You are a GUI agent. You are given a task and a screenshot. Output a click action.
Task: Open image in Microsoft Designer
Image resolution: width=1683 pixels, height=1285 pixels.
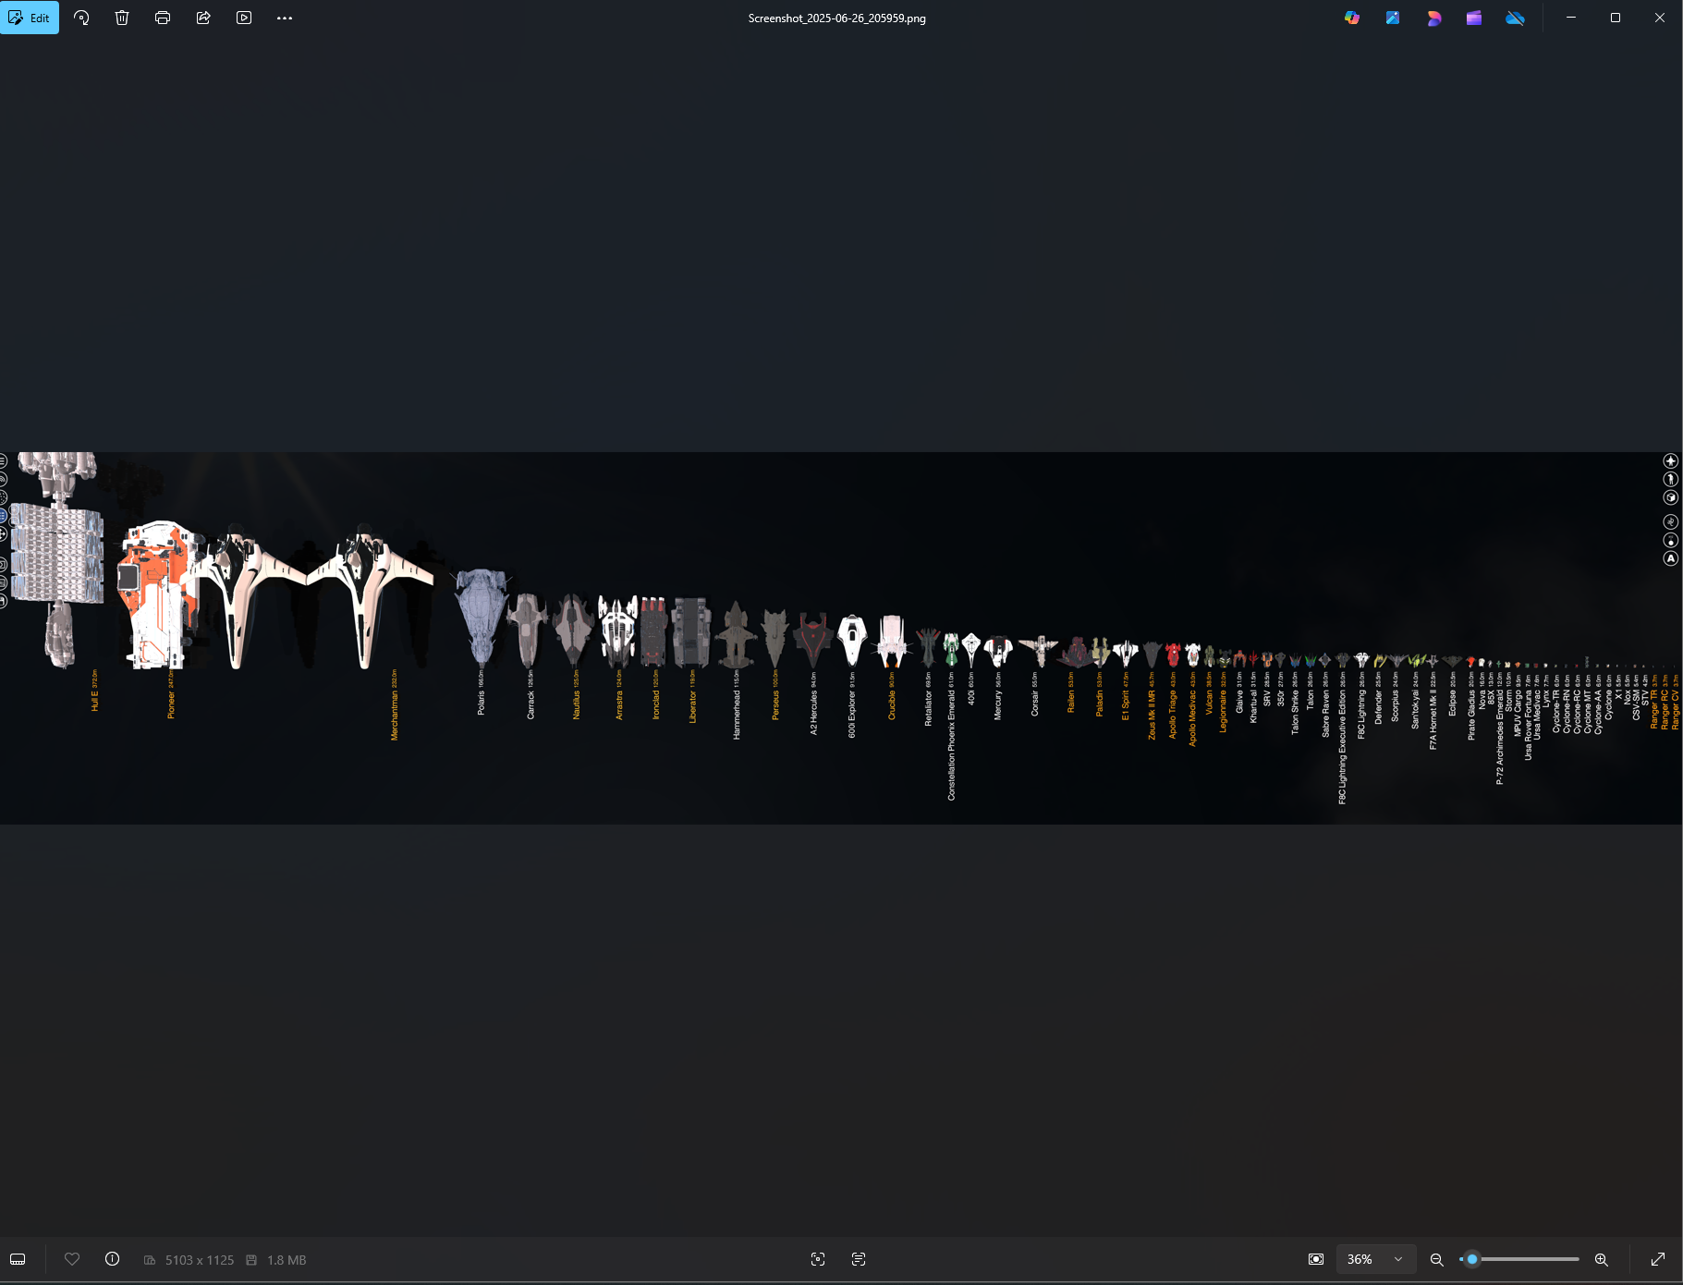1433,18
